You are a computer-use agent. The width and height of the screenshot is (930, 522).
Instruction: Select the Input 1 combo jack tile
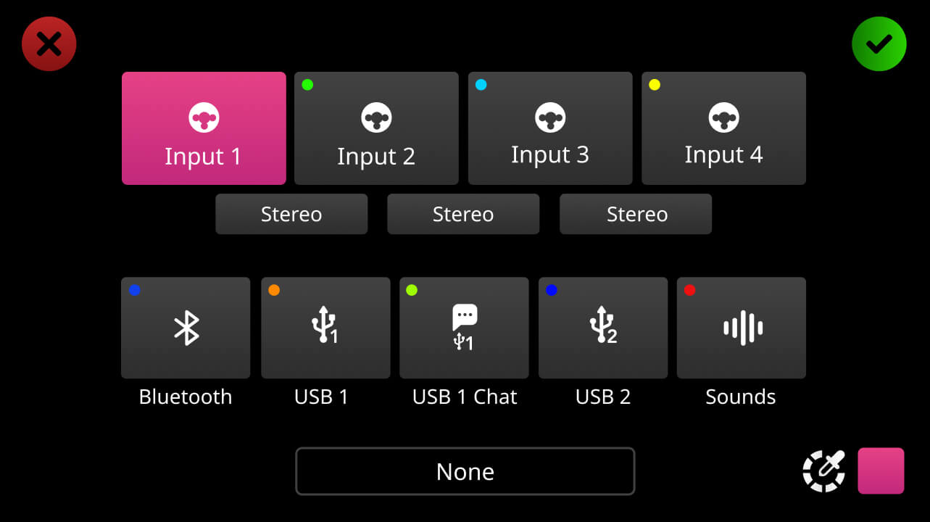click(x=204, y=128)
